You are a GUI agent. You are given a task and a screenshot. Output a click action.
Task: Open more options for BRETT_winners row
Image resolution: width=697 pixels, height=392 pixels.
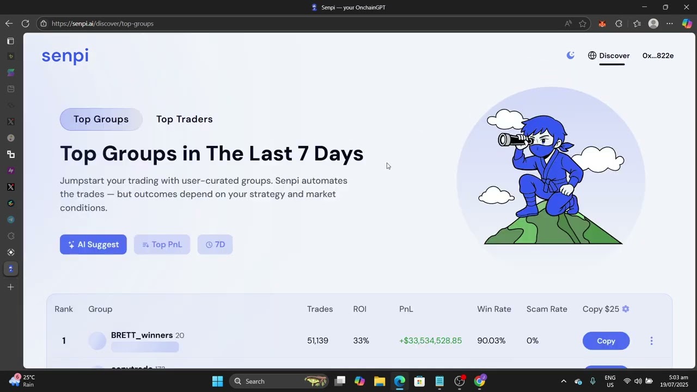[x=651, y=341]
